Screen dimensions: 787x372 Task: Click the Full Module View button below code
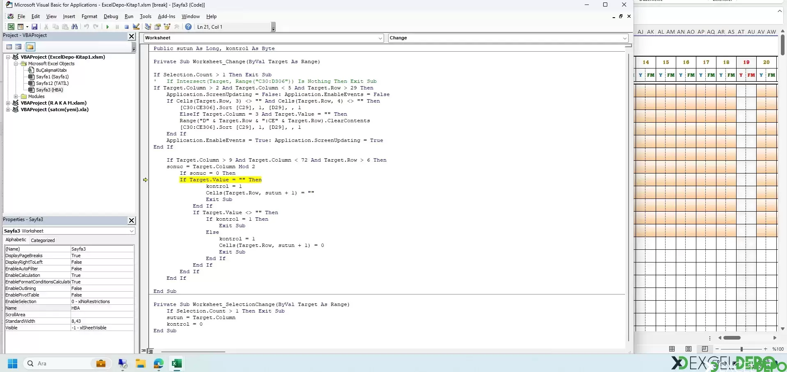[x=150, y=351]
